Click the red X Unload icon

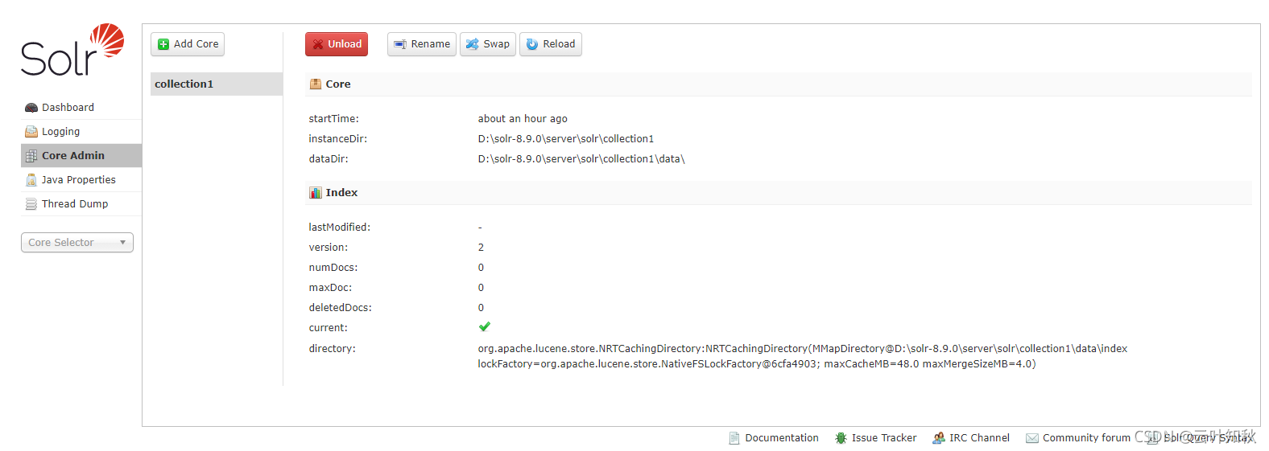[318, 44]
